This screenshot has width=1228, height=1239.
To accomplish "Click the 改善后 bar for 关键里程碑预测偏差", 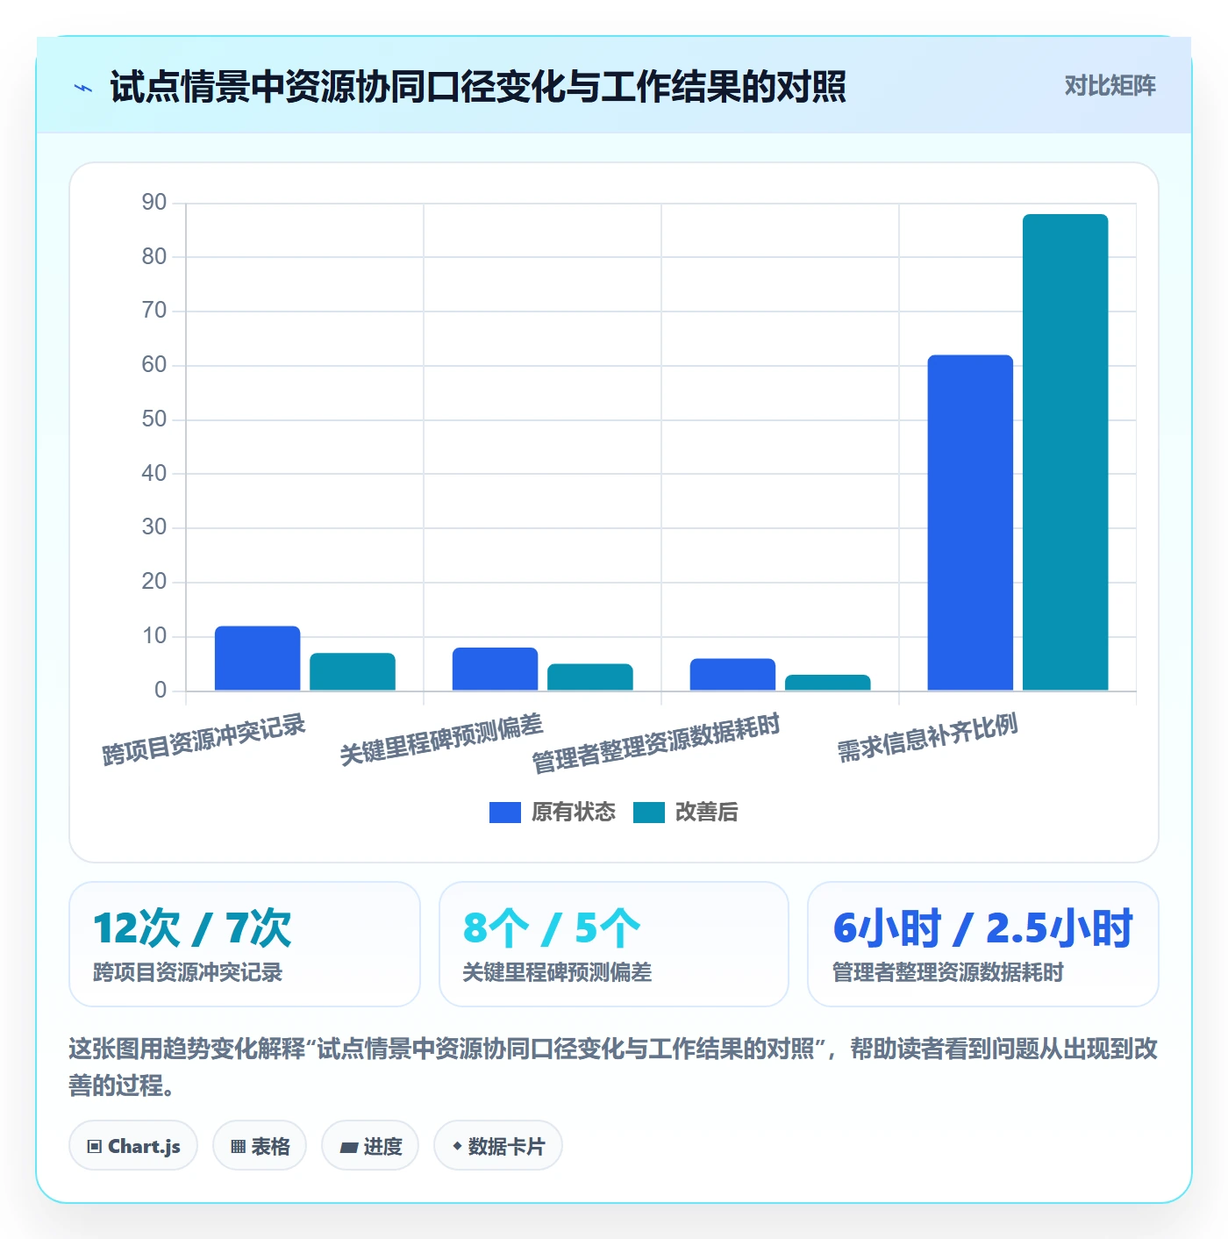I will [x=590, y=677].
